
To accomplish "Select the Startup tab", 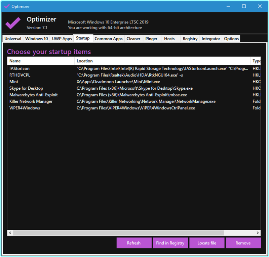I will point(83,38).
